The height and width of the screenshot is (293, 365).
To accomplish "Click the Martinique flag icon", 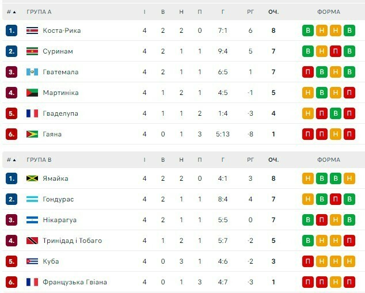I will tap(32, 93).
